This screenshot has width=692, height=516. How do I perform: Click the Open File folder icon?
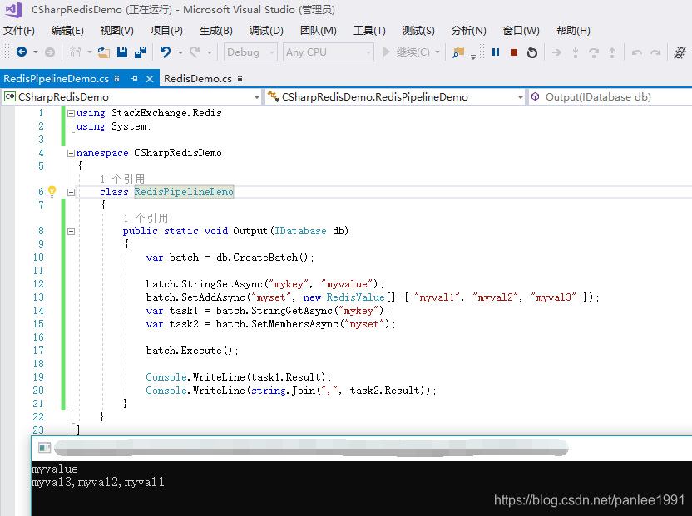pyautogui.click(x=104, y=52)
